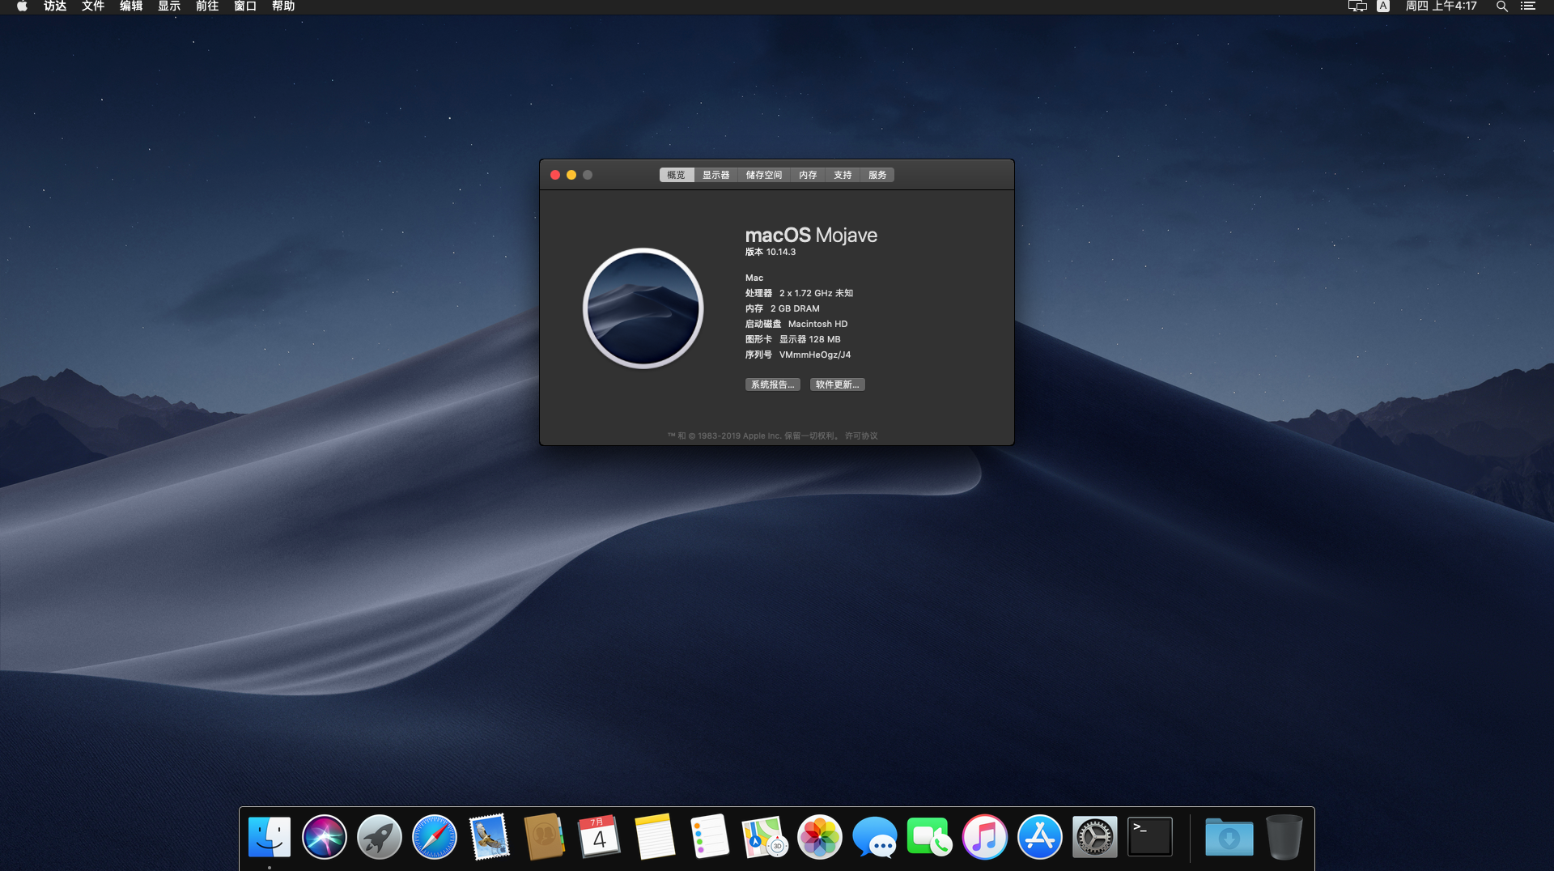
Task: Open the 窗口 menu
Action: [245, 6]
